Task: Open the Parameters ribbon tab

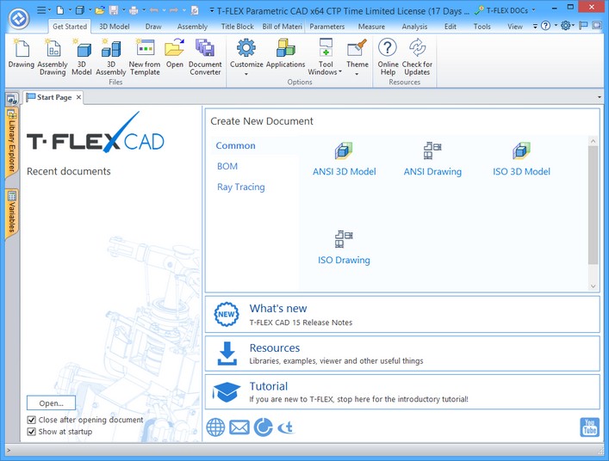Action: pyautogui.click(x=327, y=27)
